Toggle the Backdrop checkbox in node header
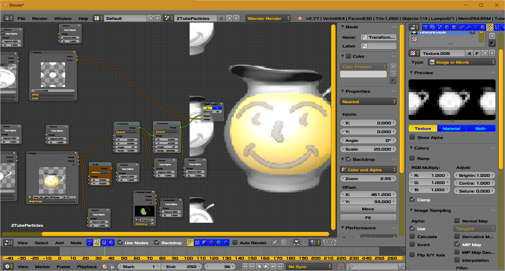 pos(157,242)
